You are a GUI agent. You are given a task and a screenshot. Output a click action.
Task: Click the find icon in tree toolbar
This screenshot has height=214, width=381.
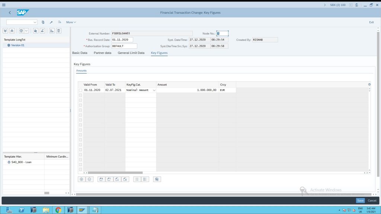(35, 31)
